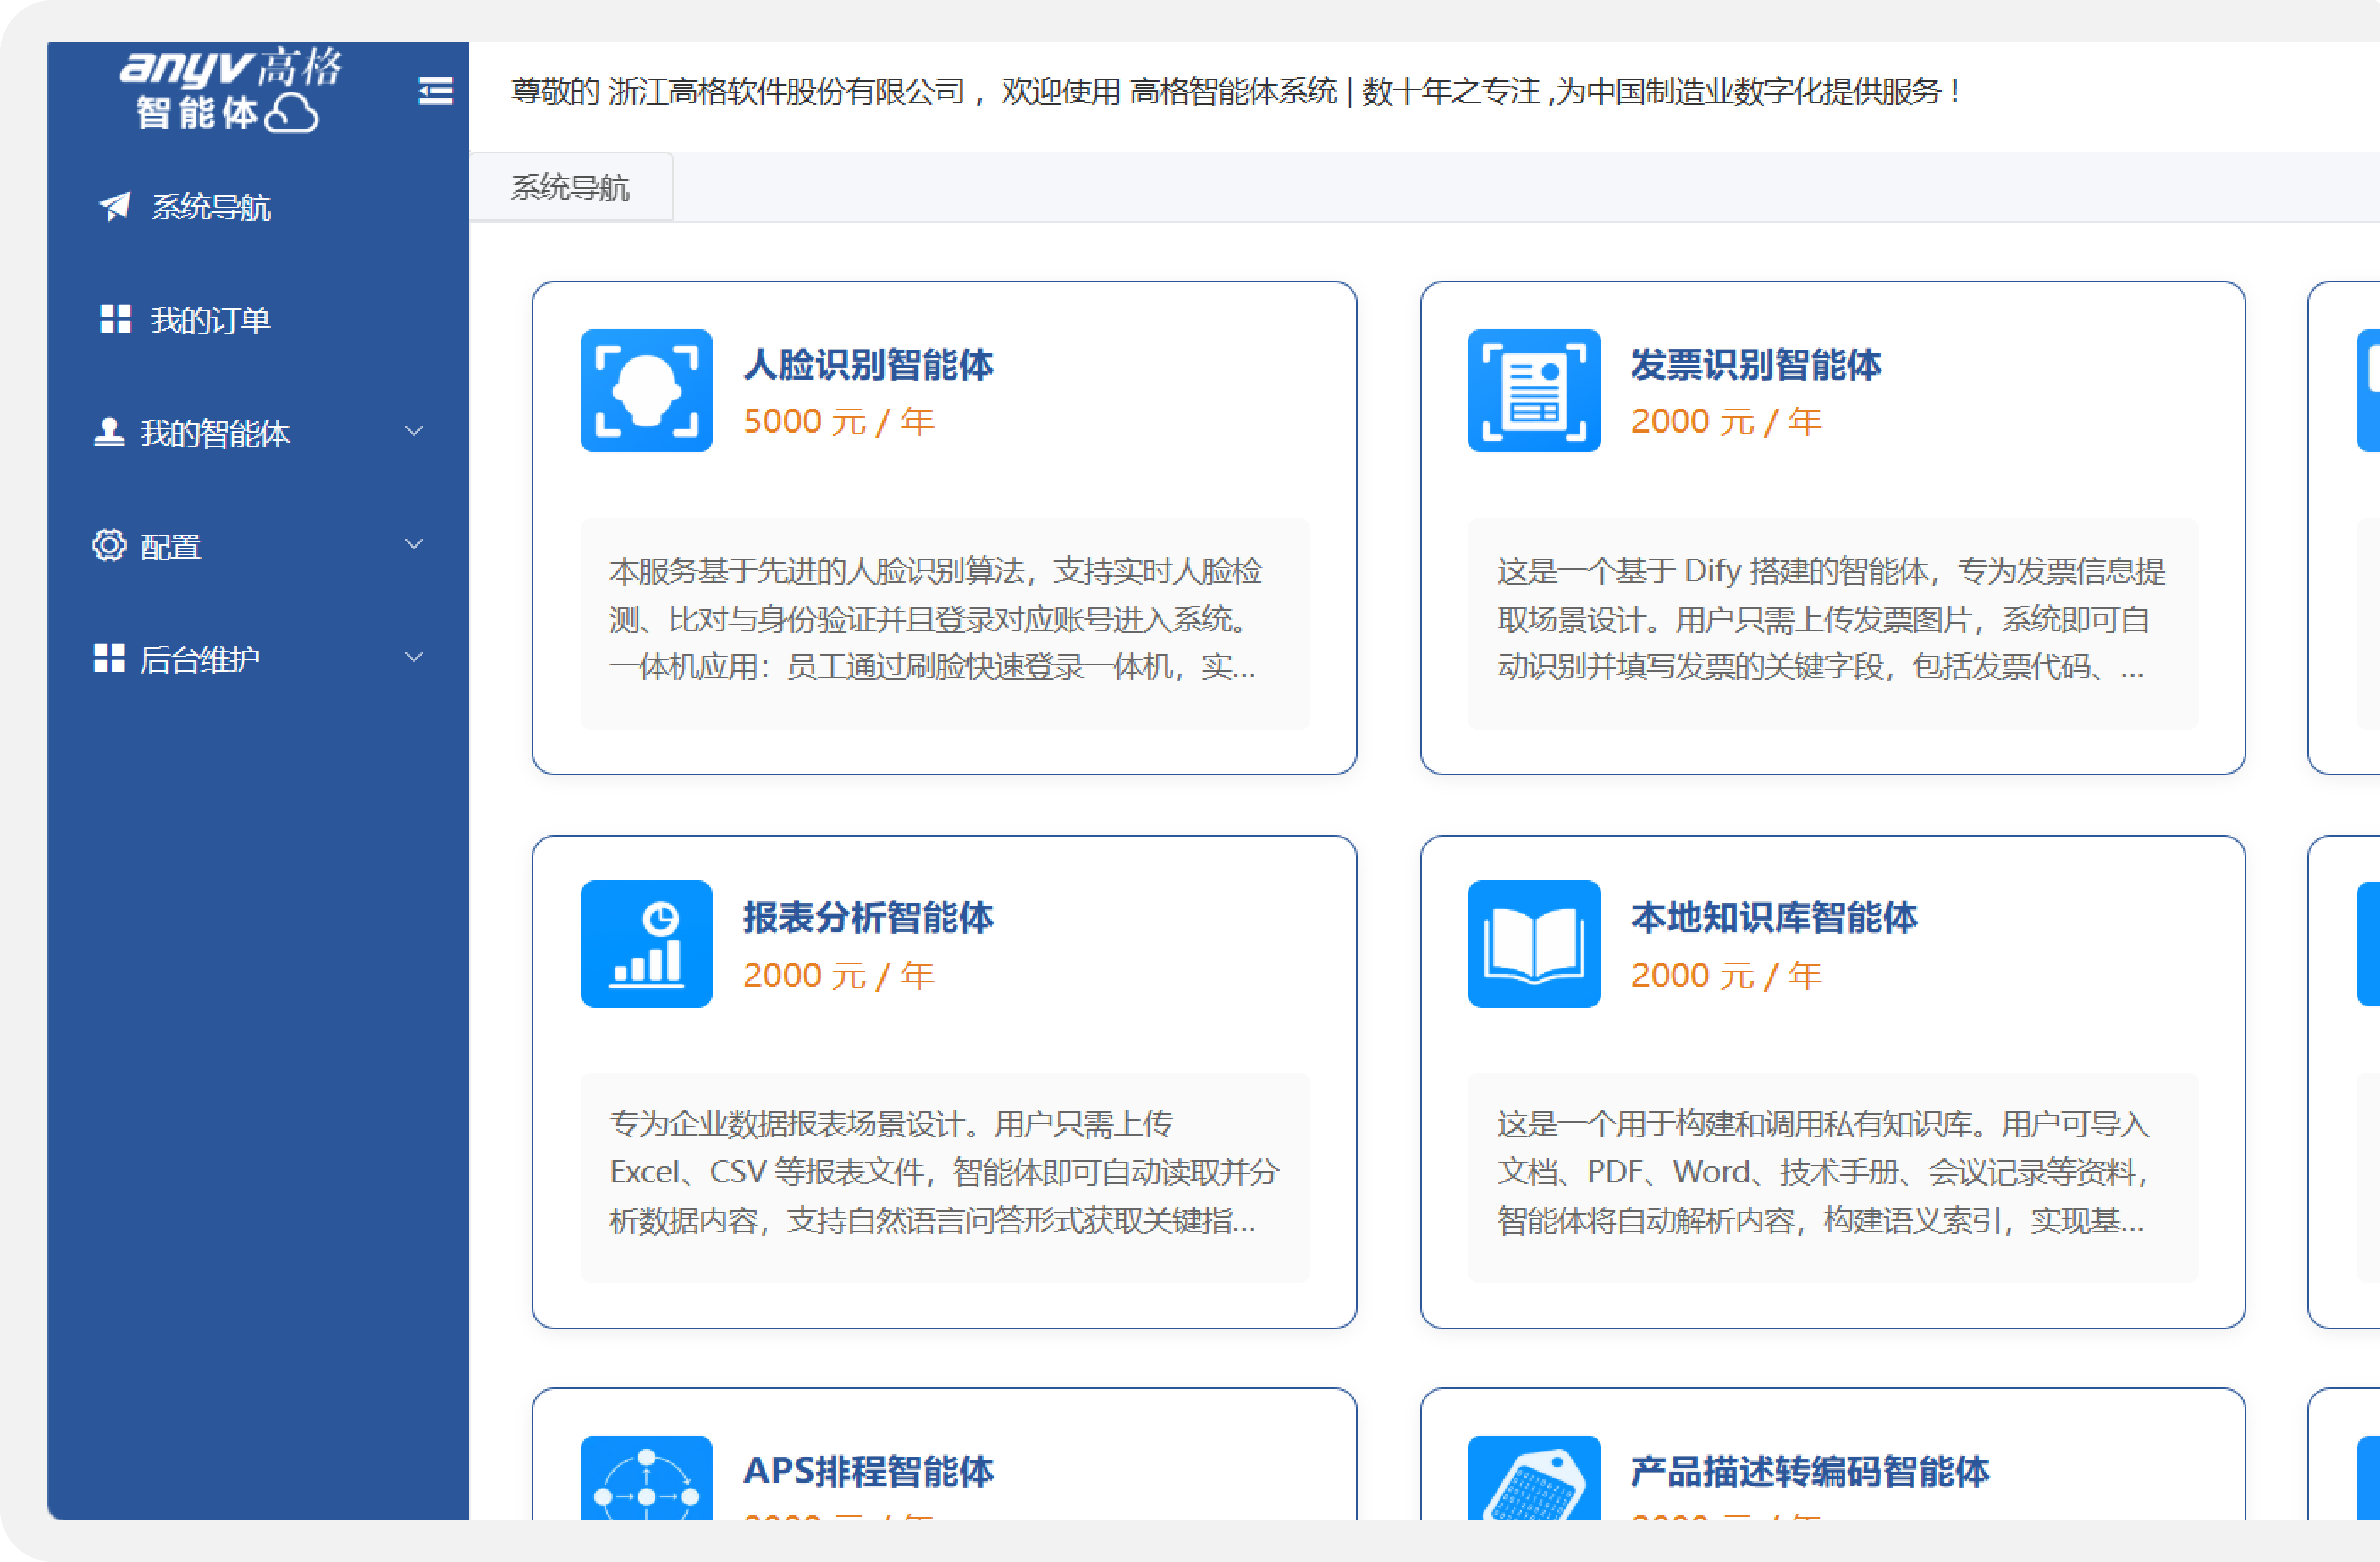Click the face recognition agent icon
2380x1562 pixels.
pos(646,390)
